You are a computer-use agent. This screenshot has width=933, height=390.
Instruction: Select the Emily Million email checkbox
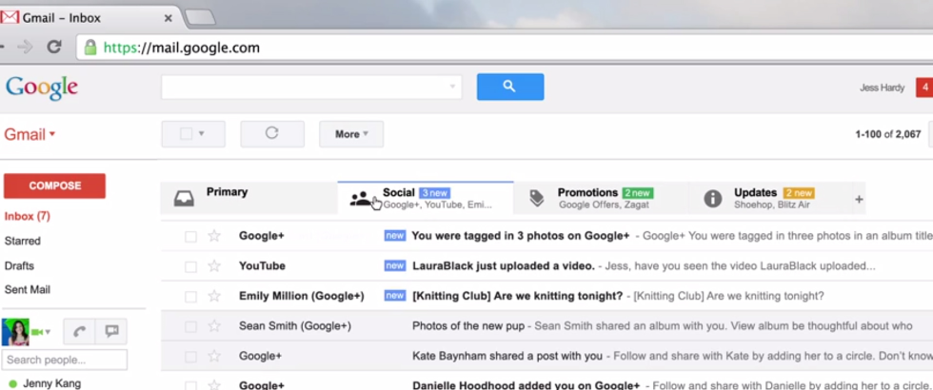(x=190, y=297)
